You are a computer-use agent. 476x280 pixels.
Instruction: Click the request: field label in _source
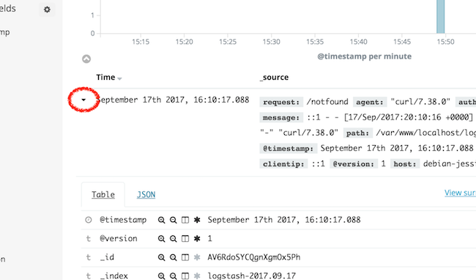tap(281, 102)
